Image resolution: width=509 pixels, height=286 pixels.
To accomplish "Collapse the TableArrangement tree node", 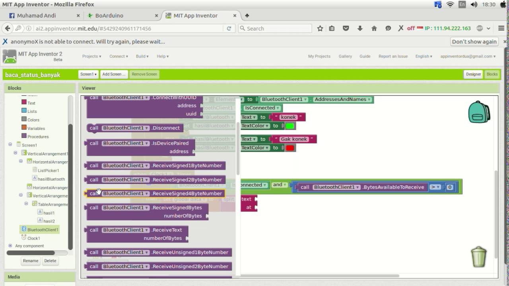I will click(26, 204).
